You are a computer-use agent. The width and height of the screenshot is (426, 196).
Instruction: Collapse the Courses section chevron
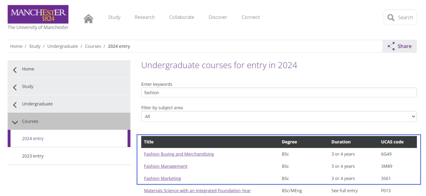15,122
